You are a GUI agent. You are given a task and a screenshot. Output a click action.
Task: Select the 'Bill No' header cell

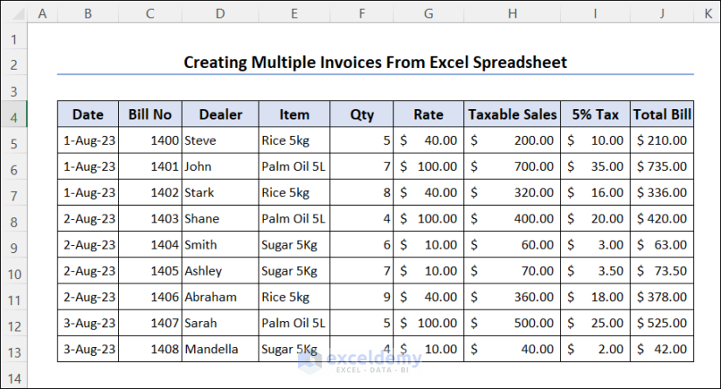(150, 114)
